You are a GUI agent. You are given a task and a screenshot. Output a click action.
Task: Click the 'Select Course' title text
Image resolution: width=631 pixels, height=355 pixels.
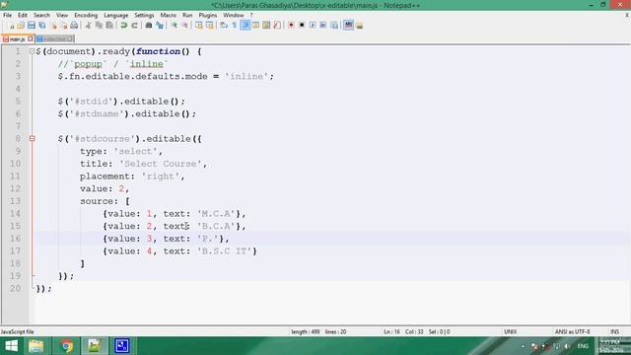point(160,164)
